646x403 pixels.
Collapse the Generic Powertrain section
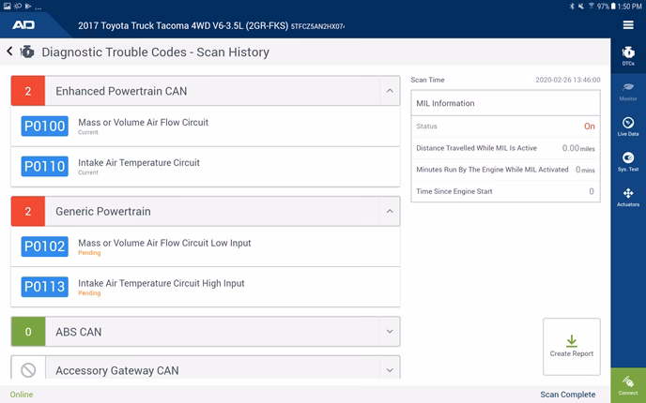click(389, 212)
